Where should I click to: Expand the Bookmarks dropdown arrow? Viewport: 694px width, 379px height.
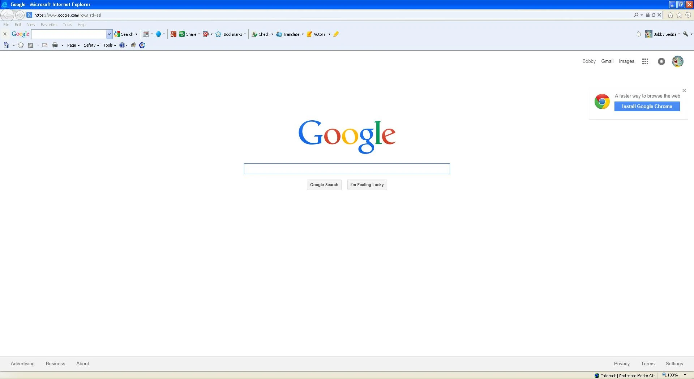[245, 34]
